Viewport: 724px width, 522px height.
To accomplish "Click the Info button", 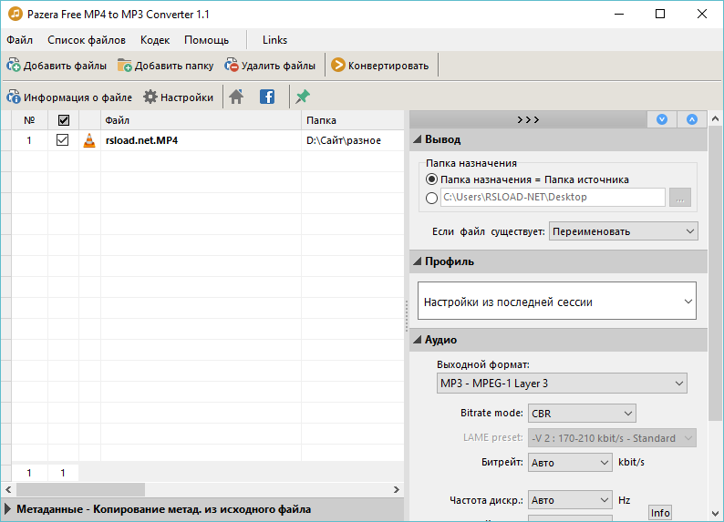I will point(660,512).
